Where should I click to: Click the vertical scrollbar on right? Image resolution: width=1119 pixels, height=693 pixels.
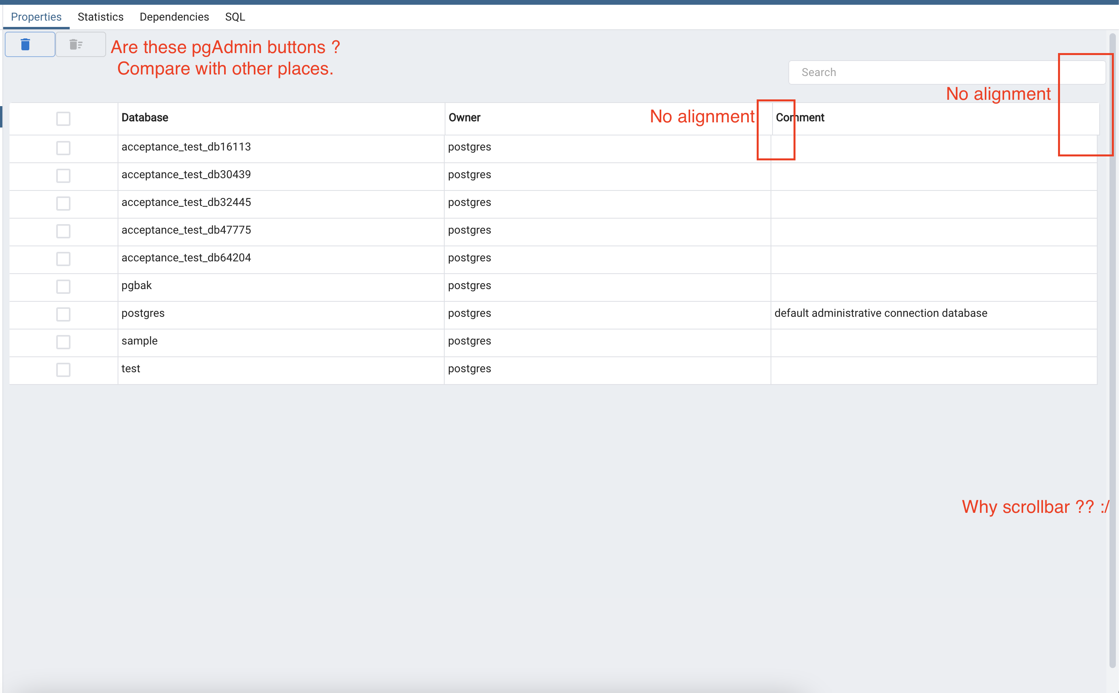pos(1112,348)
